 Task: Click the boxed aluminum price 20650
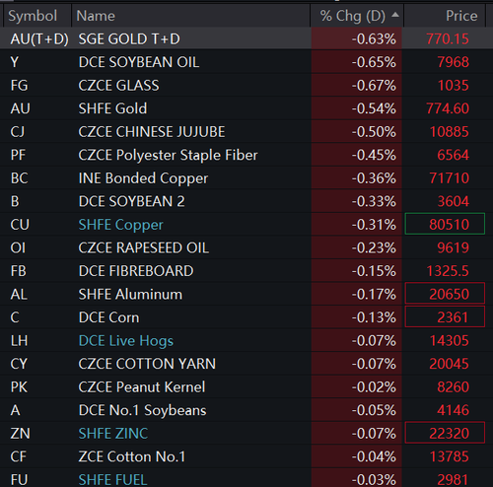click(x=445, y=294)
